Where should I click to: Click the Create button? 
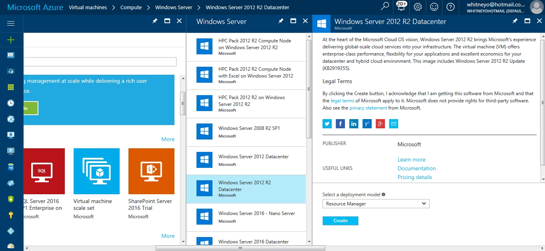[341, 221]
